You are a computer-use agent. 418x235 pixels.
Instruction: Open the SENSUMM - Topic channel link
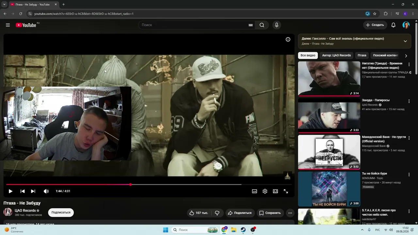372,178
